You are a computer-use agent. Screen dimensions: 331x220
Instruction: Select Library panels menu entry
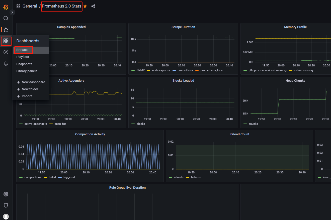tap(31, 71)
